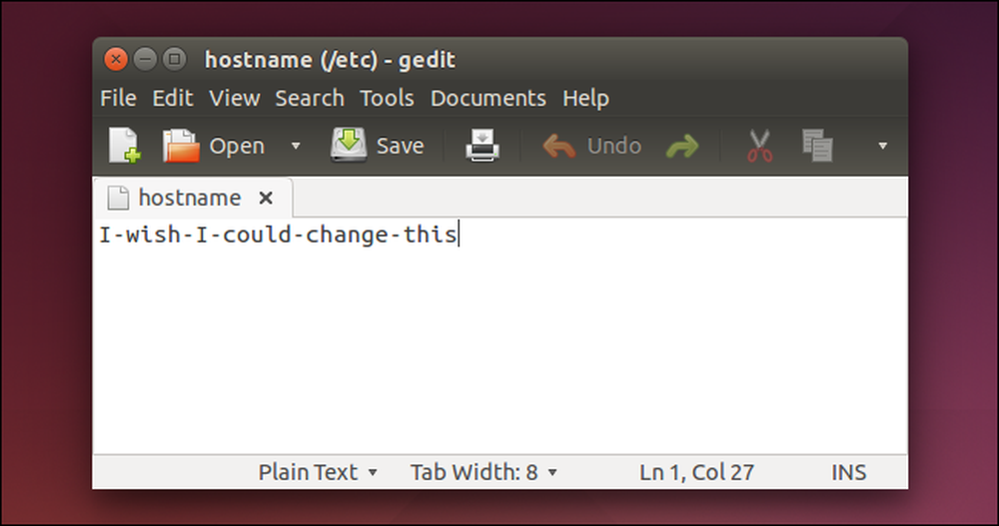Print the current document
Viewport: 999px width, 526px height.
coord(483,146)
